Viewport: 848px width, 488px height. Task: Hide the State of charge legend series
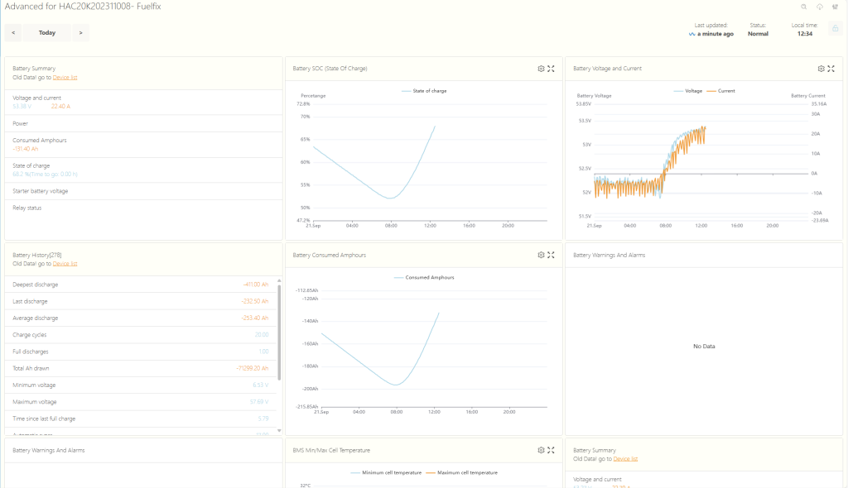click(425, 91)
